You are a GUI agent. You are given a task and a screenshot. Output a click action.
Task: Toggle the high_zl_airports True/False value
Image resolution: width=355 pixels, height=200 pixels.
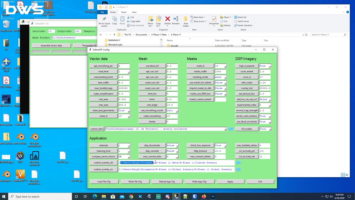tap(265, 66)
